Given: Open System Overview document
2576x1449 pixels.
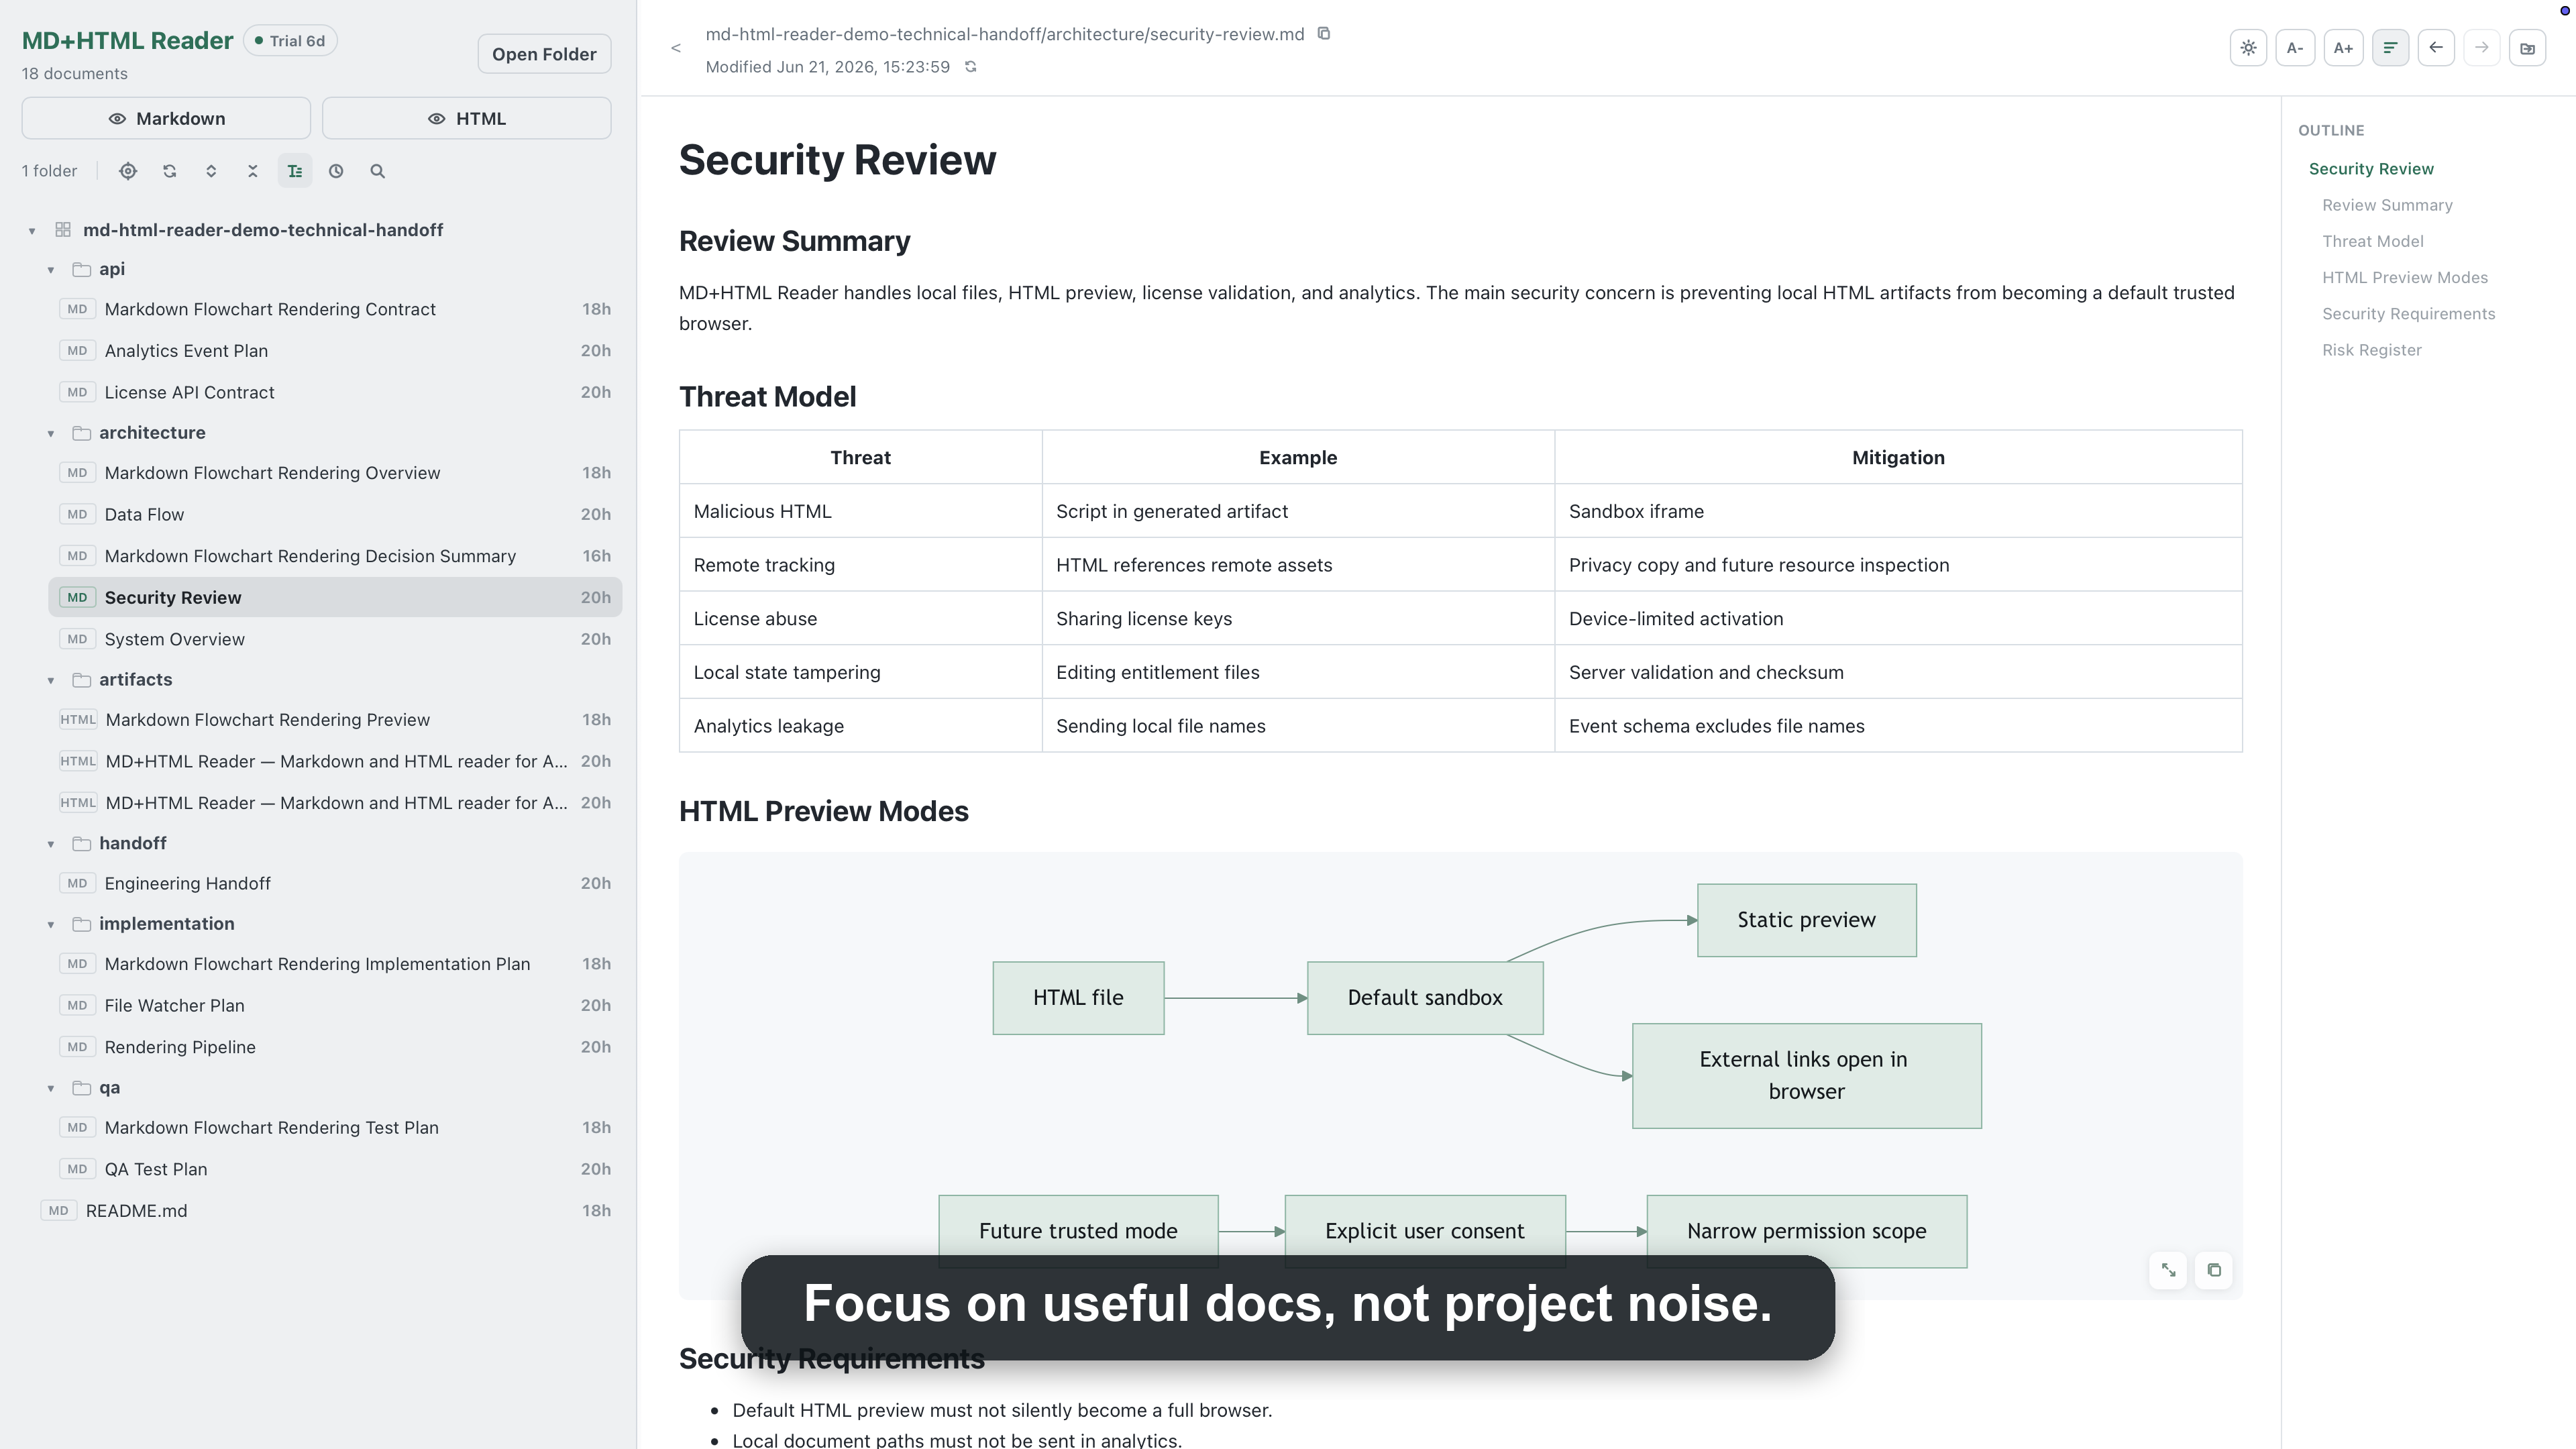Looking at the screenshot, I should click(x=335, y=639).
